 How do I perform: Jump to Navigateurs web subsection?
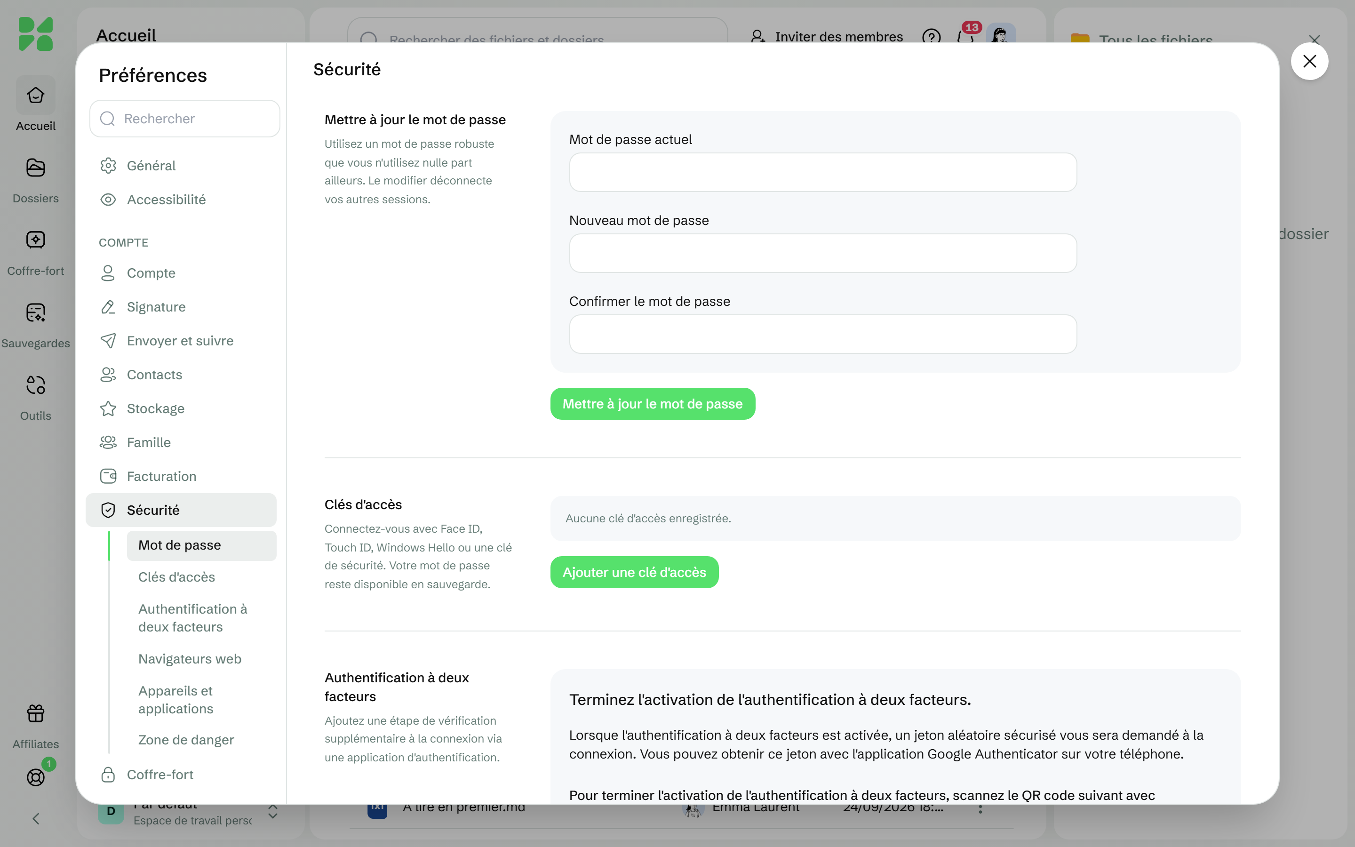click(201, 659)
